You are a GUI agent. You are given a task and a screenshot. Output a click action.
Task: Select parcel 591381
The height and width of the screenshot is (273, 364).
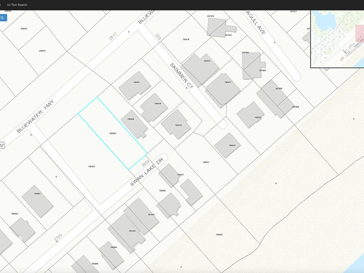[x=132, y=231]
